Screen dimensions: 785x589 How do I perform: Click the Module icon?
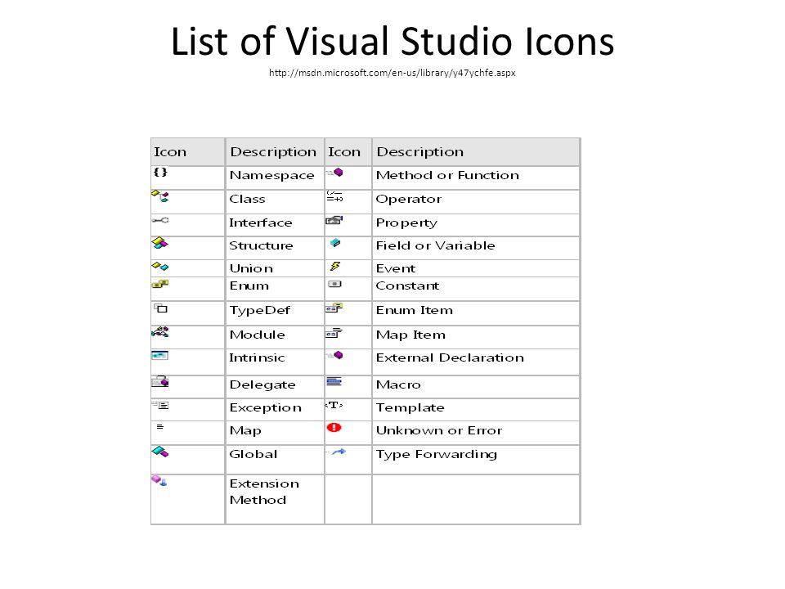pos(160,331)
